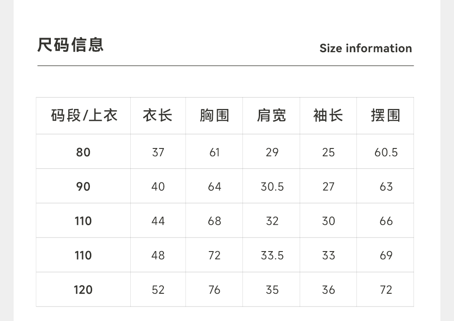Select the 30.5 shoulder width cell
Image resolution: width=454 pixels, height=321 pixels.
coord(272,187)
